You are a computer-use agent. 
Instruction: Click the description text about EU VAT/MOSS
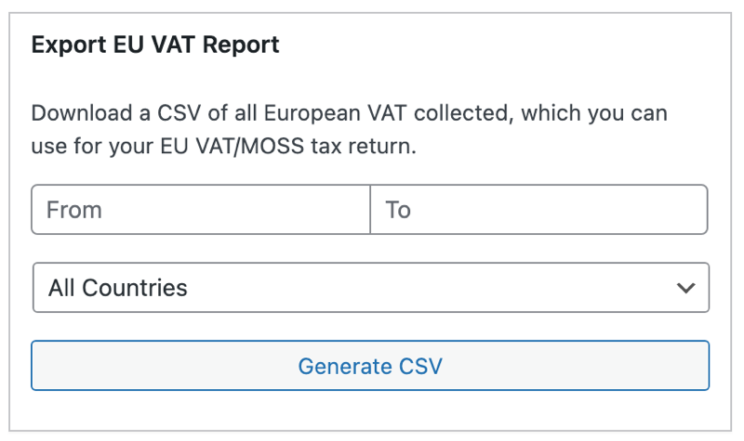[x=349, y=130]
